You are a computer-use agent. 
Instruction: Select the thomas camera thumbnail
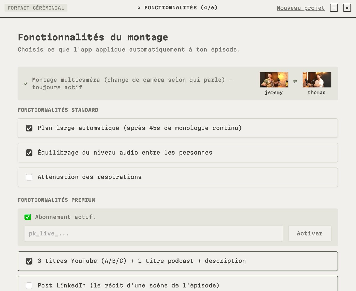[x=317, y=80]
